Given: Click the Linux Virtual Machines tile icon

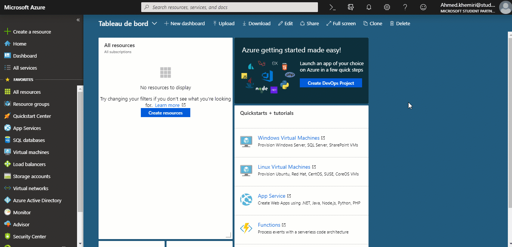Looking at the screenshot, I should click(x=246, y=171).
